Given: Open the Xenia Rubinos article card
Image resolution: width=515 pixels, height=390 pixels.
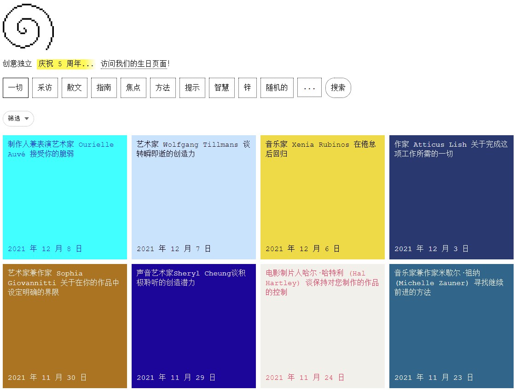Looking at the screenshot, I should point(322,197).
